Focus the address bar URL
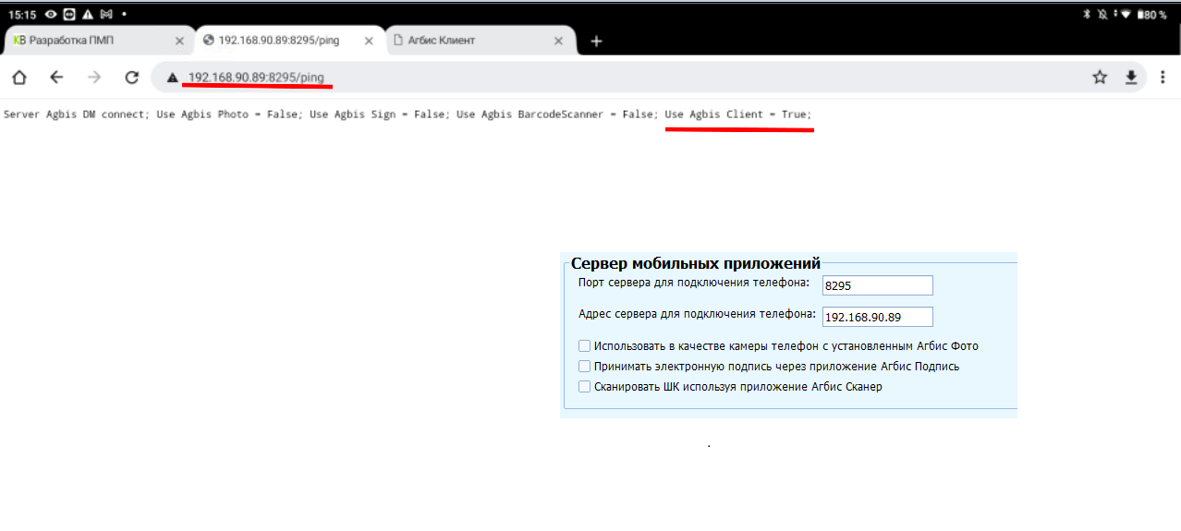The image size is (1181, 531). 256,78
